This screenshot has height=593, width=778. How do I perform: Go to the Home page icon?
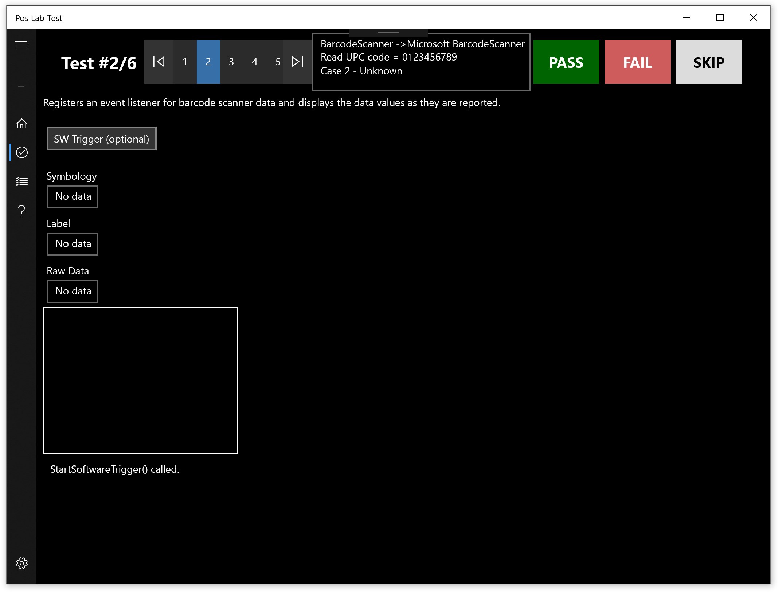pyautogui.click(x=21, y=124)
